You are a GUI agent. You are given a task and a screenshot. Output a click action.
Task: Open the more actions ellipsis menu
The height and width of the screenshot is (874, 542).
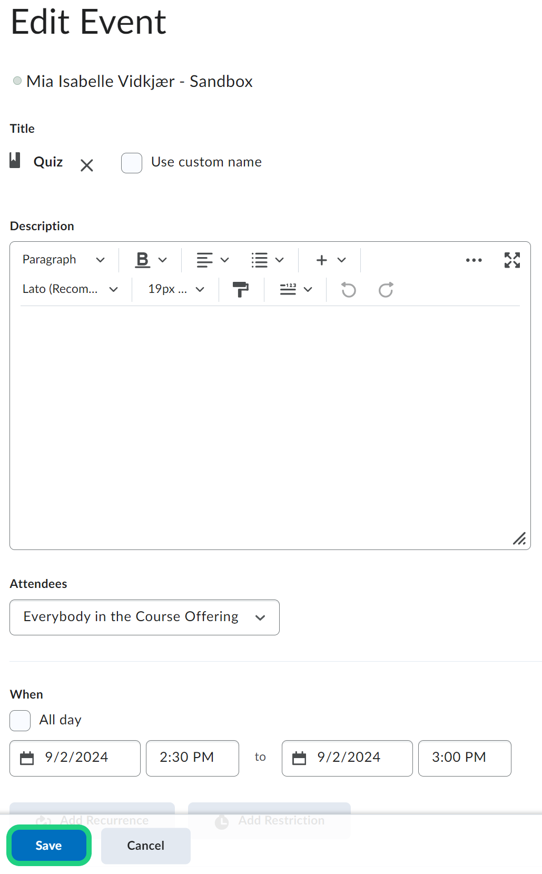coord(474,260)
